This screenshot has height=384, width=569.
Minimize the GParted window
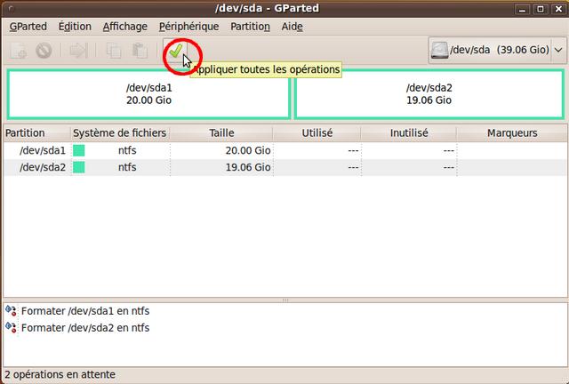click(x=522, y=9)
